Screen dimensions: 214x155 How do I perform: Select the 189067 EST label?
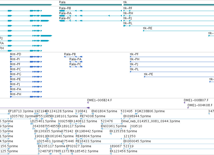pos(116,146)
